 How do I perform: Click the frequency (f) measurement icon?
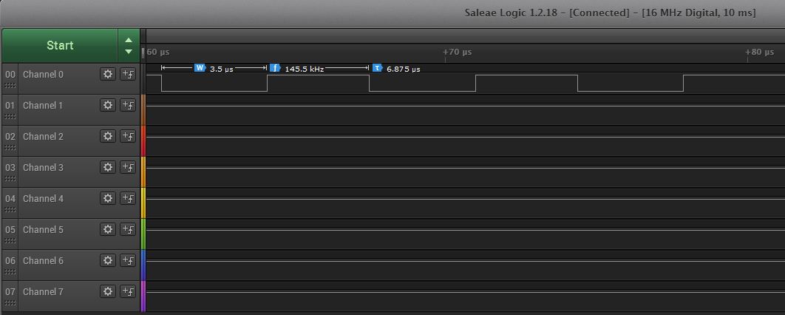point(275,67)
